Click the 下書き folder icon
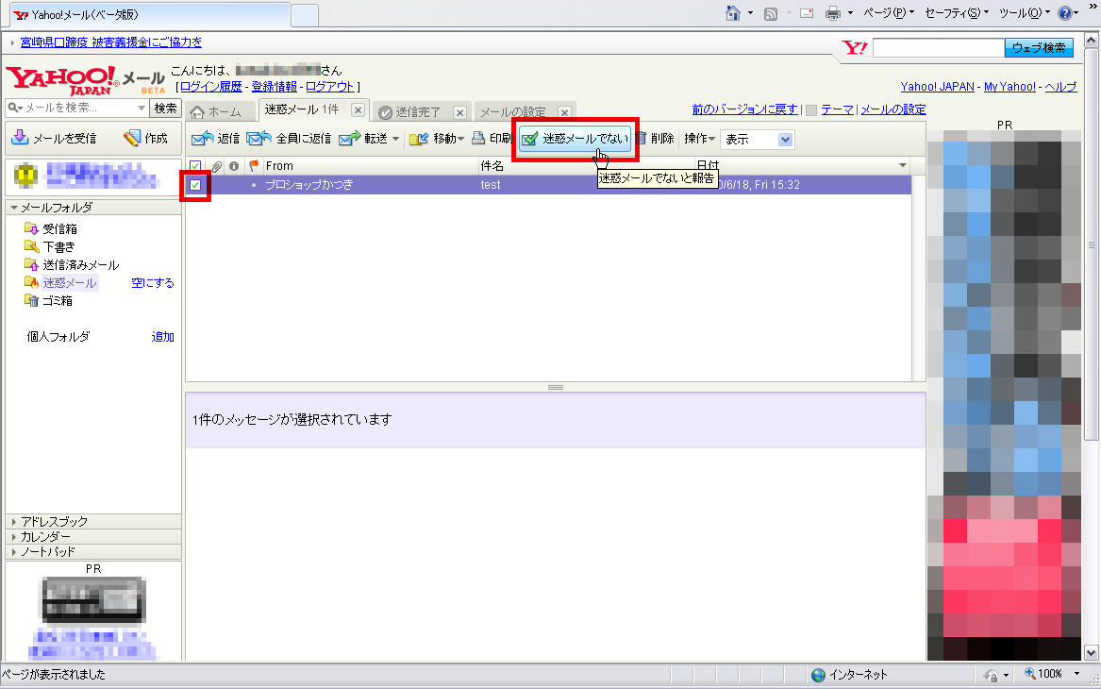Screen dimensions: 1101x689 [x=31, y=245]
